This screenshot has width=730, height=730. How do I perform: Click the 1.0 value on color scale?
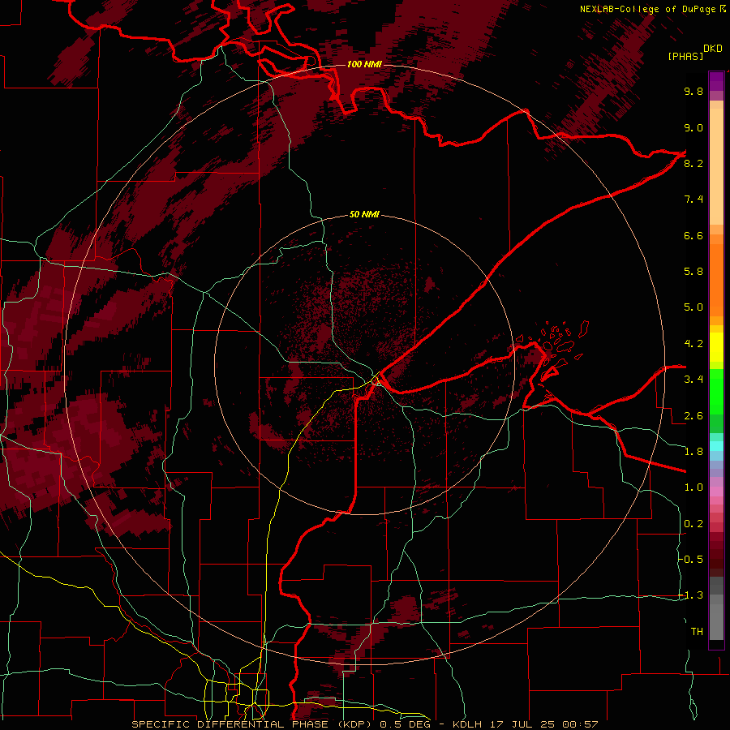[693, 487]
